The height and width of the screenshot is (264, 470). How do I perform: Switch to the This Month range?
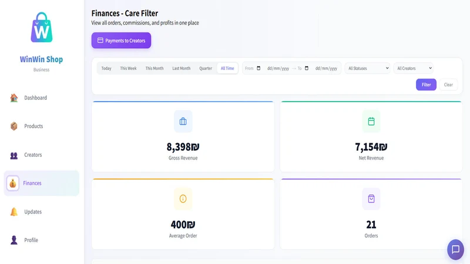(155, 68)
